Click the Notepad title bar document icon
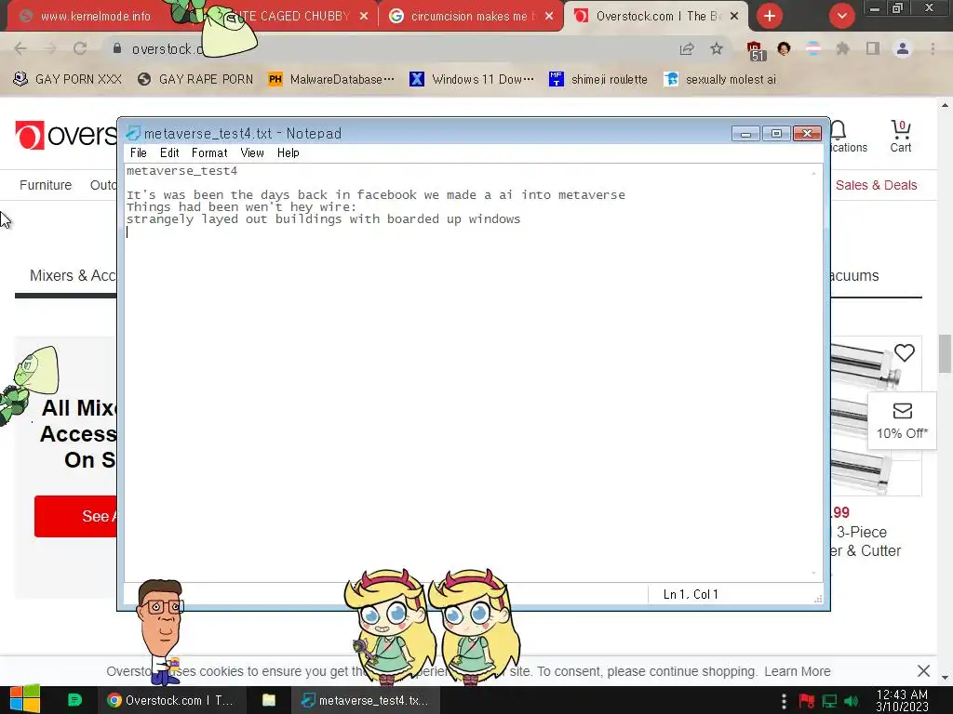 (133, 133)
